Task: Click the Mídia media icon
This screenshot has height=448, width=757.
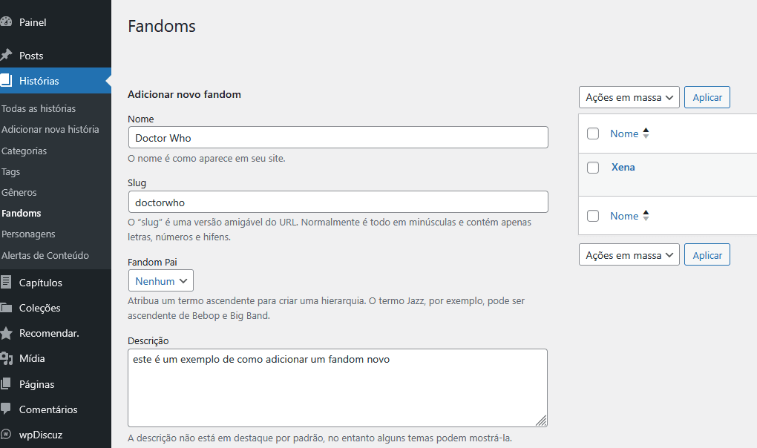Action: [6, 358]
